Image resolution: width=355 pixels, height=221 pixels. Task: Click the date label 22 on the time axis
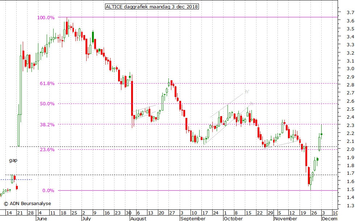point(259,213)
